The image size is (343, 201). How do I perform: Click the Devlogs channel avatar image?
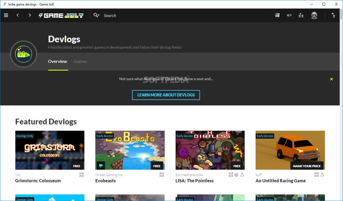(24, 54)
